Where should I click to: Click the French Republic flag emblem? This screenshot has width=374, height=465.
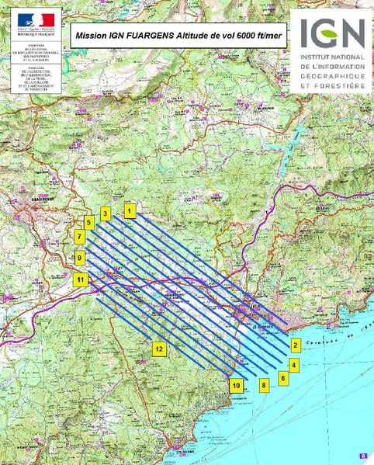[36, 20]
